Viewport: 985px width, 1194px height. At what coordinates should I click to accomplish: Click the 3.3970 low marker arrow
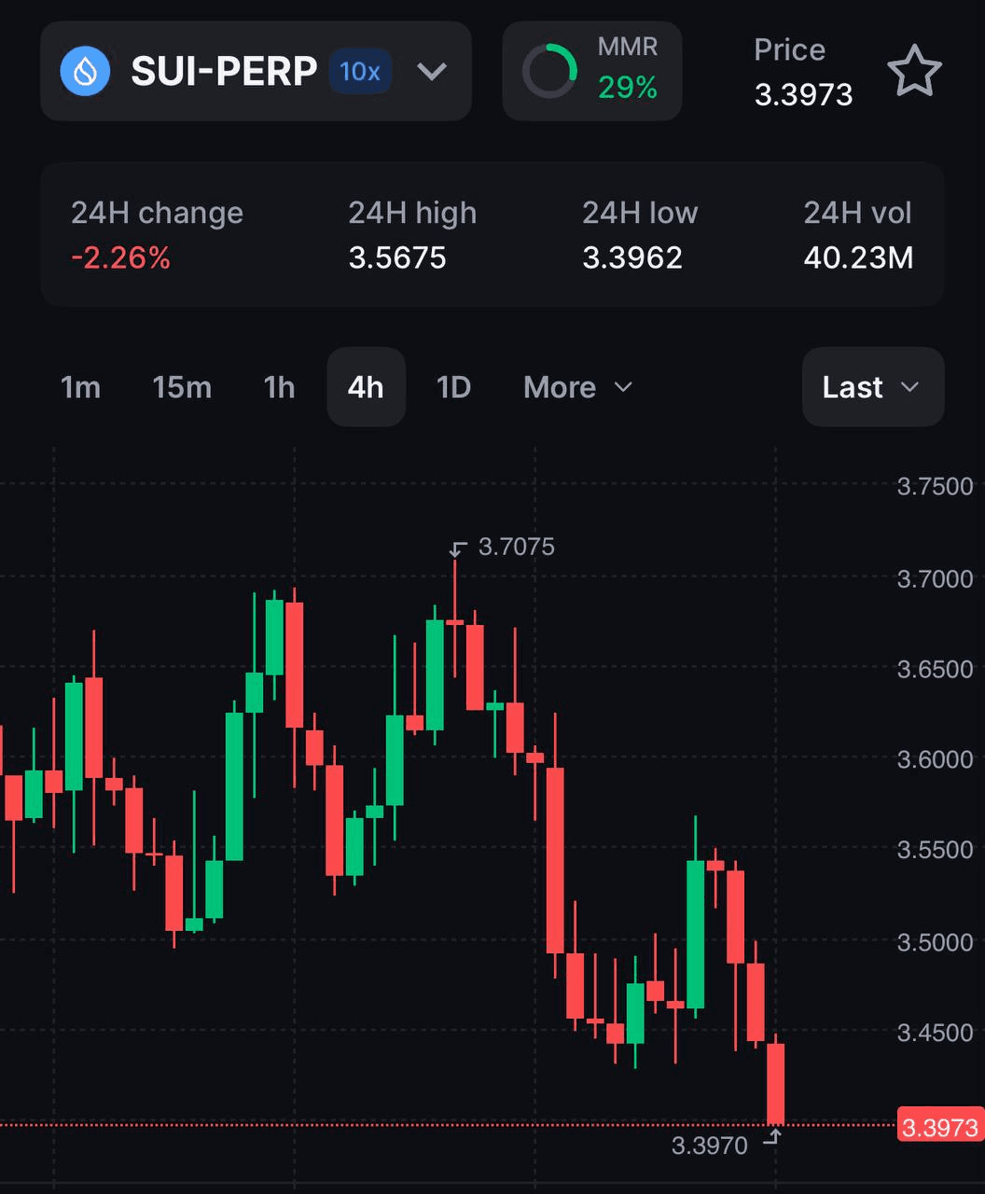tap(771, 1136)
